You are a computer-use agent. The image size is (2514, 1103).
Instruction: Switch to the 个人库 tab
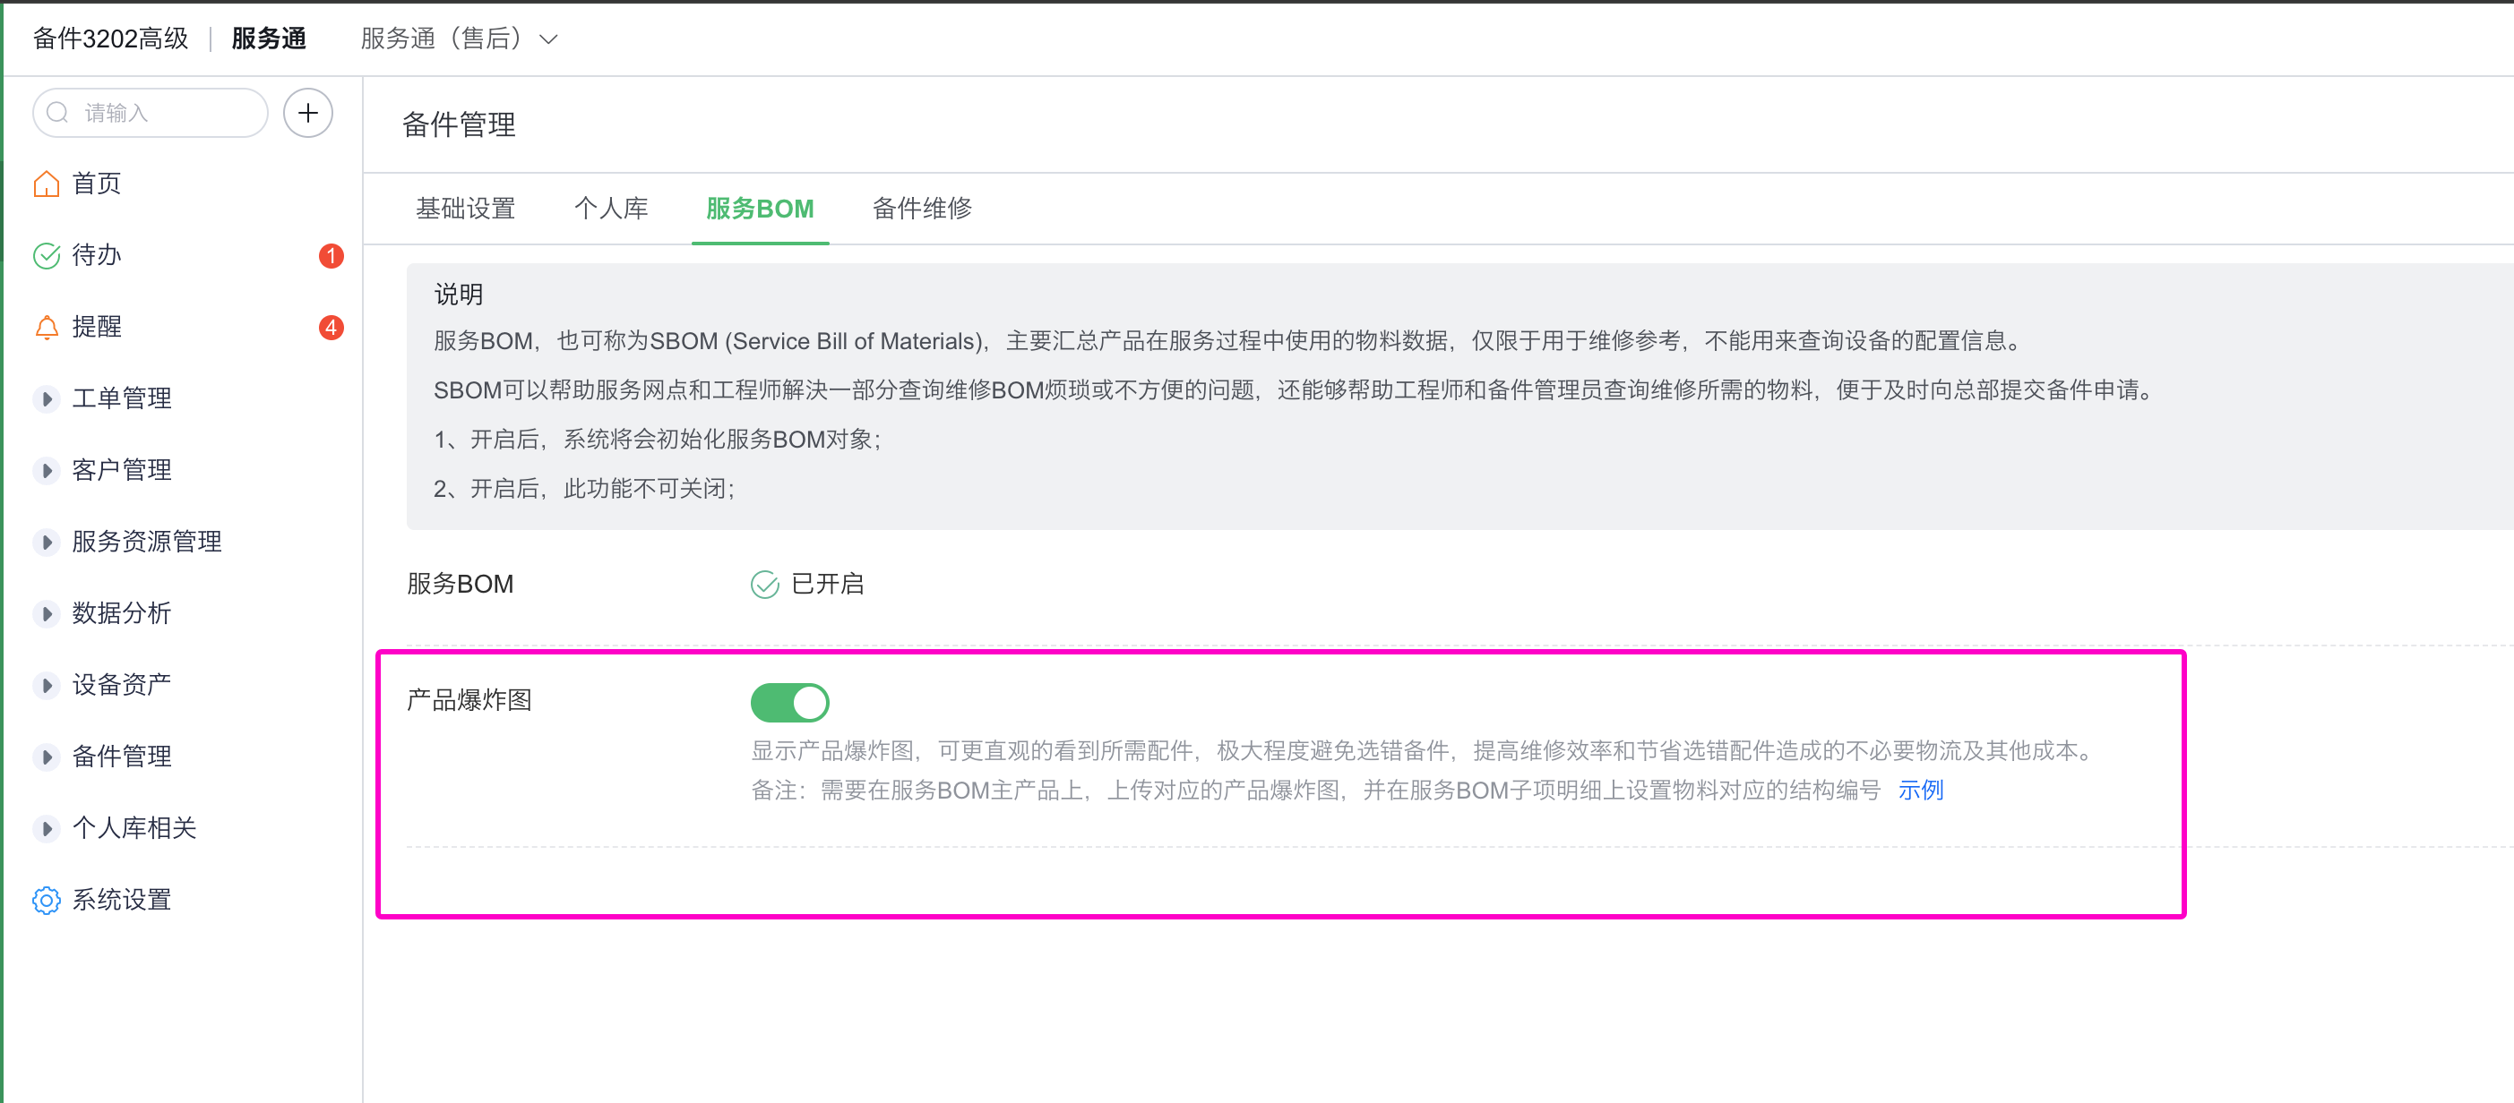coord(611,209)
